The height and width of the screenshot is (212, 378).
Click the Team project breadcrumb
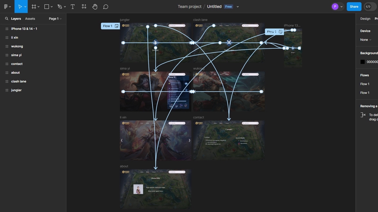point(189,7)
